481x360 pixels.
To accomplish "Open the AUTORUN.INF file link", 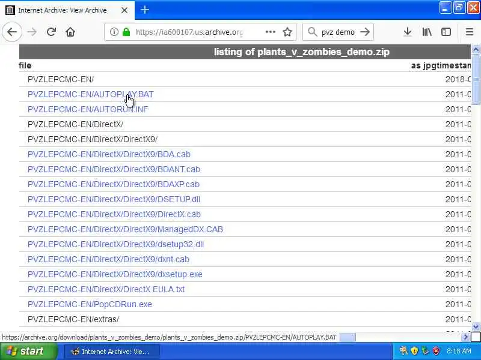I will pos(88,109).
